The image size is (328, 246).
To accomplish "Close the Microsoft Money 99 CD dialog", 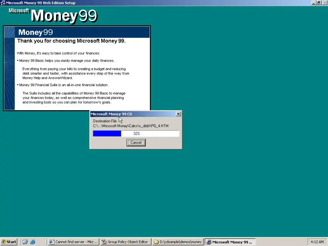I will [x=178, y=114].
